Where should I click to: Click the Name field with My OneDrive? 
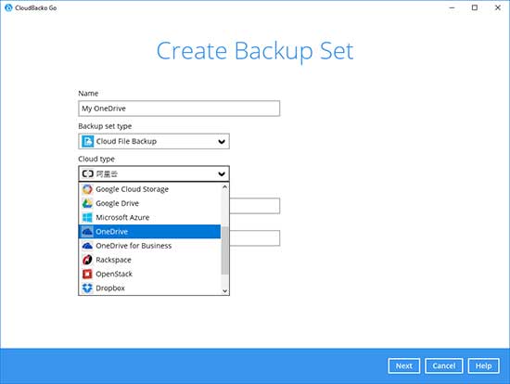coord(179,109)
